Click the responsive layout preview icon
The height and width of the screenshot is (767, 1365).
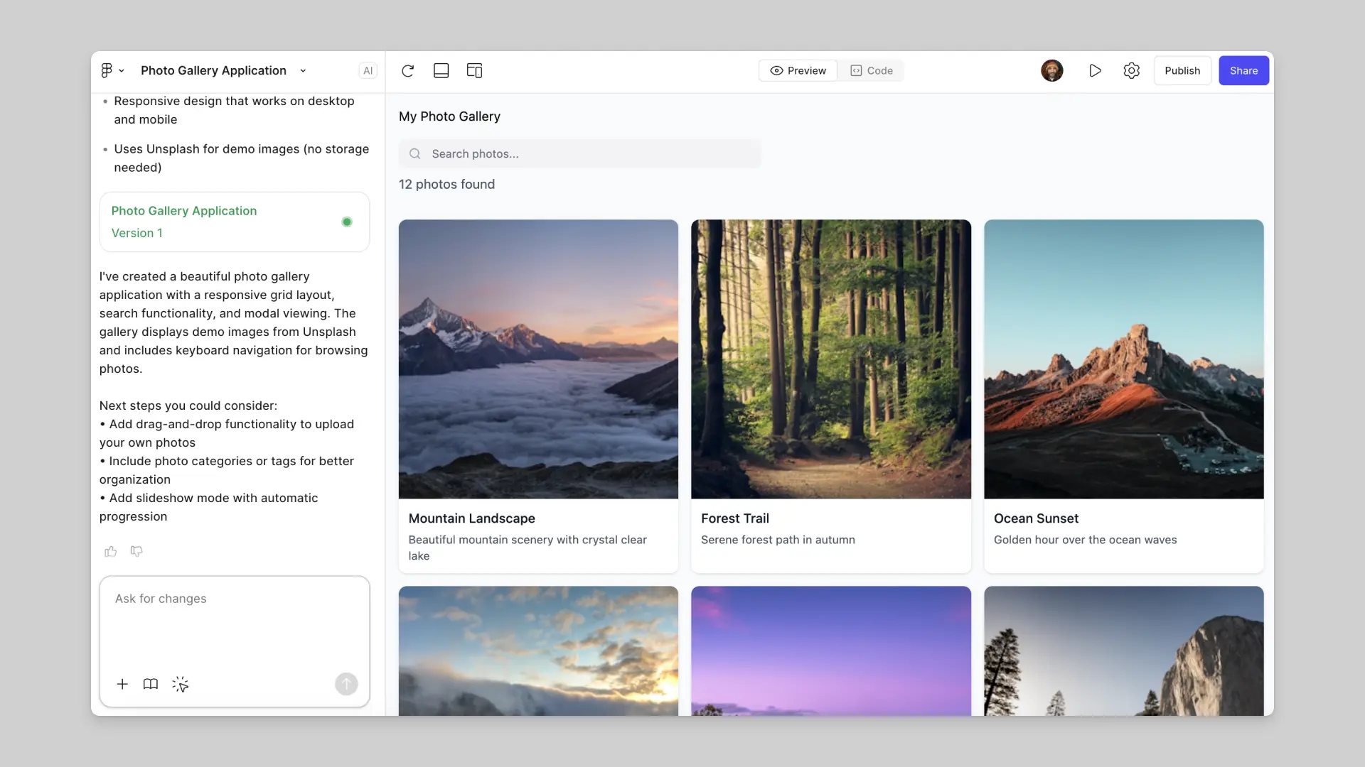pyautogui.click(x=474, y=70)
